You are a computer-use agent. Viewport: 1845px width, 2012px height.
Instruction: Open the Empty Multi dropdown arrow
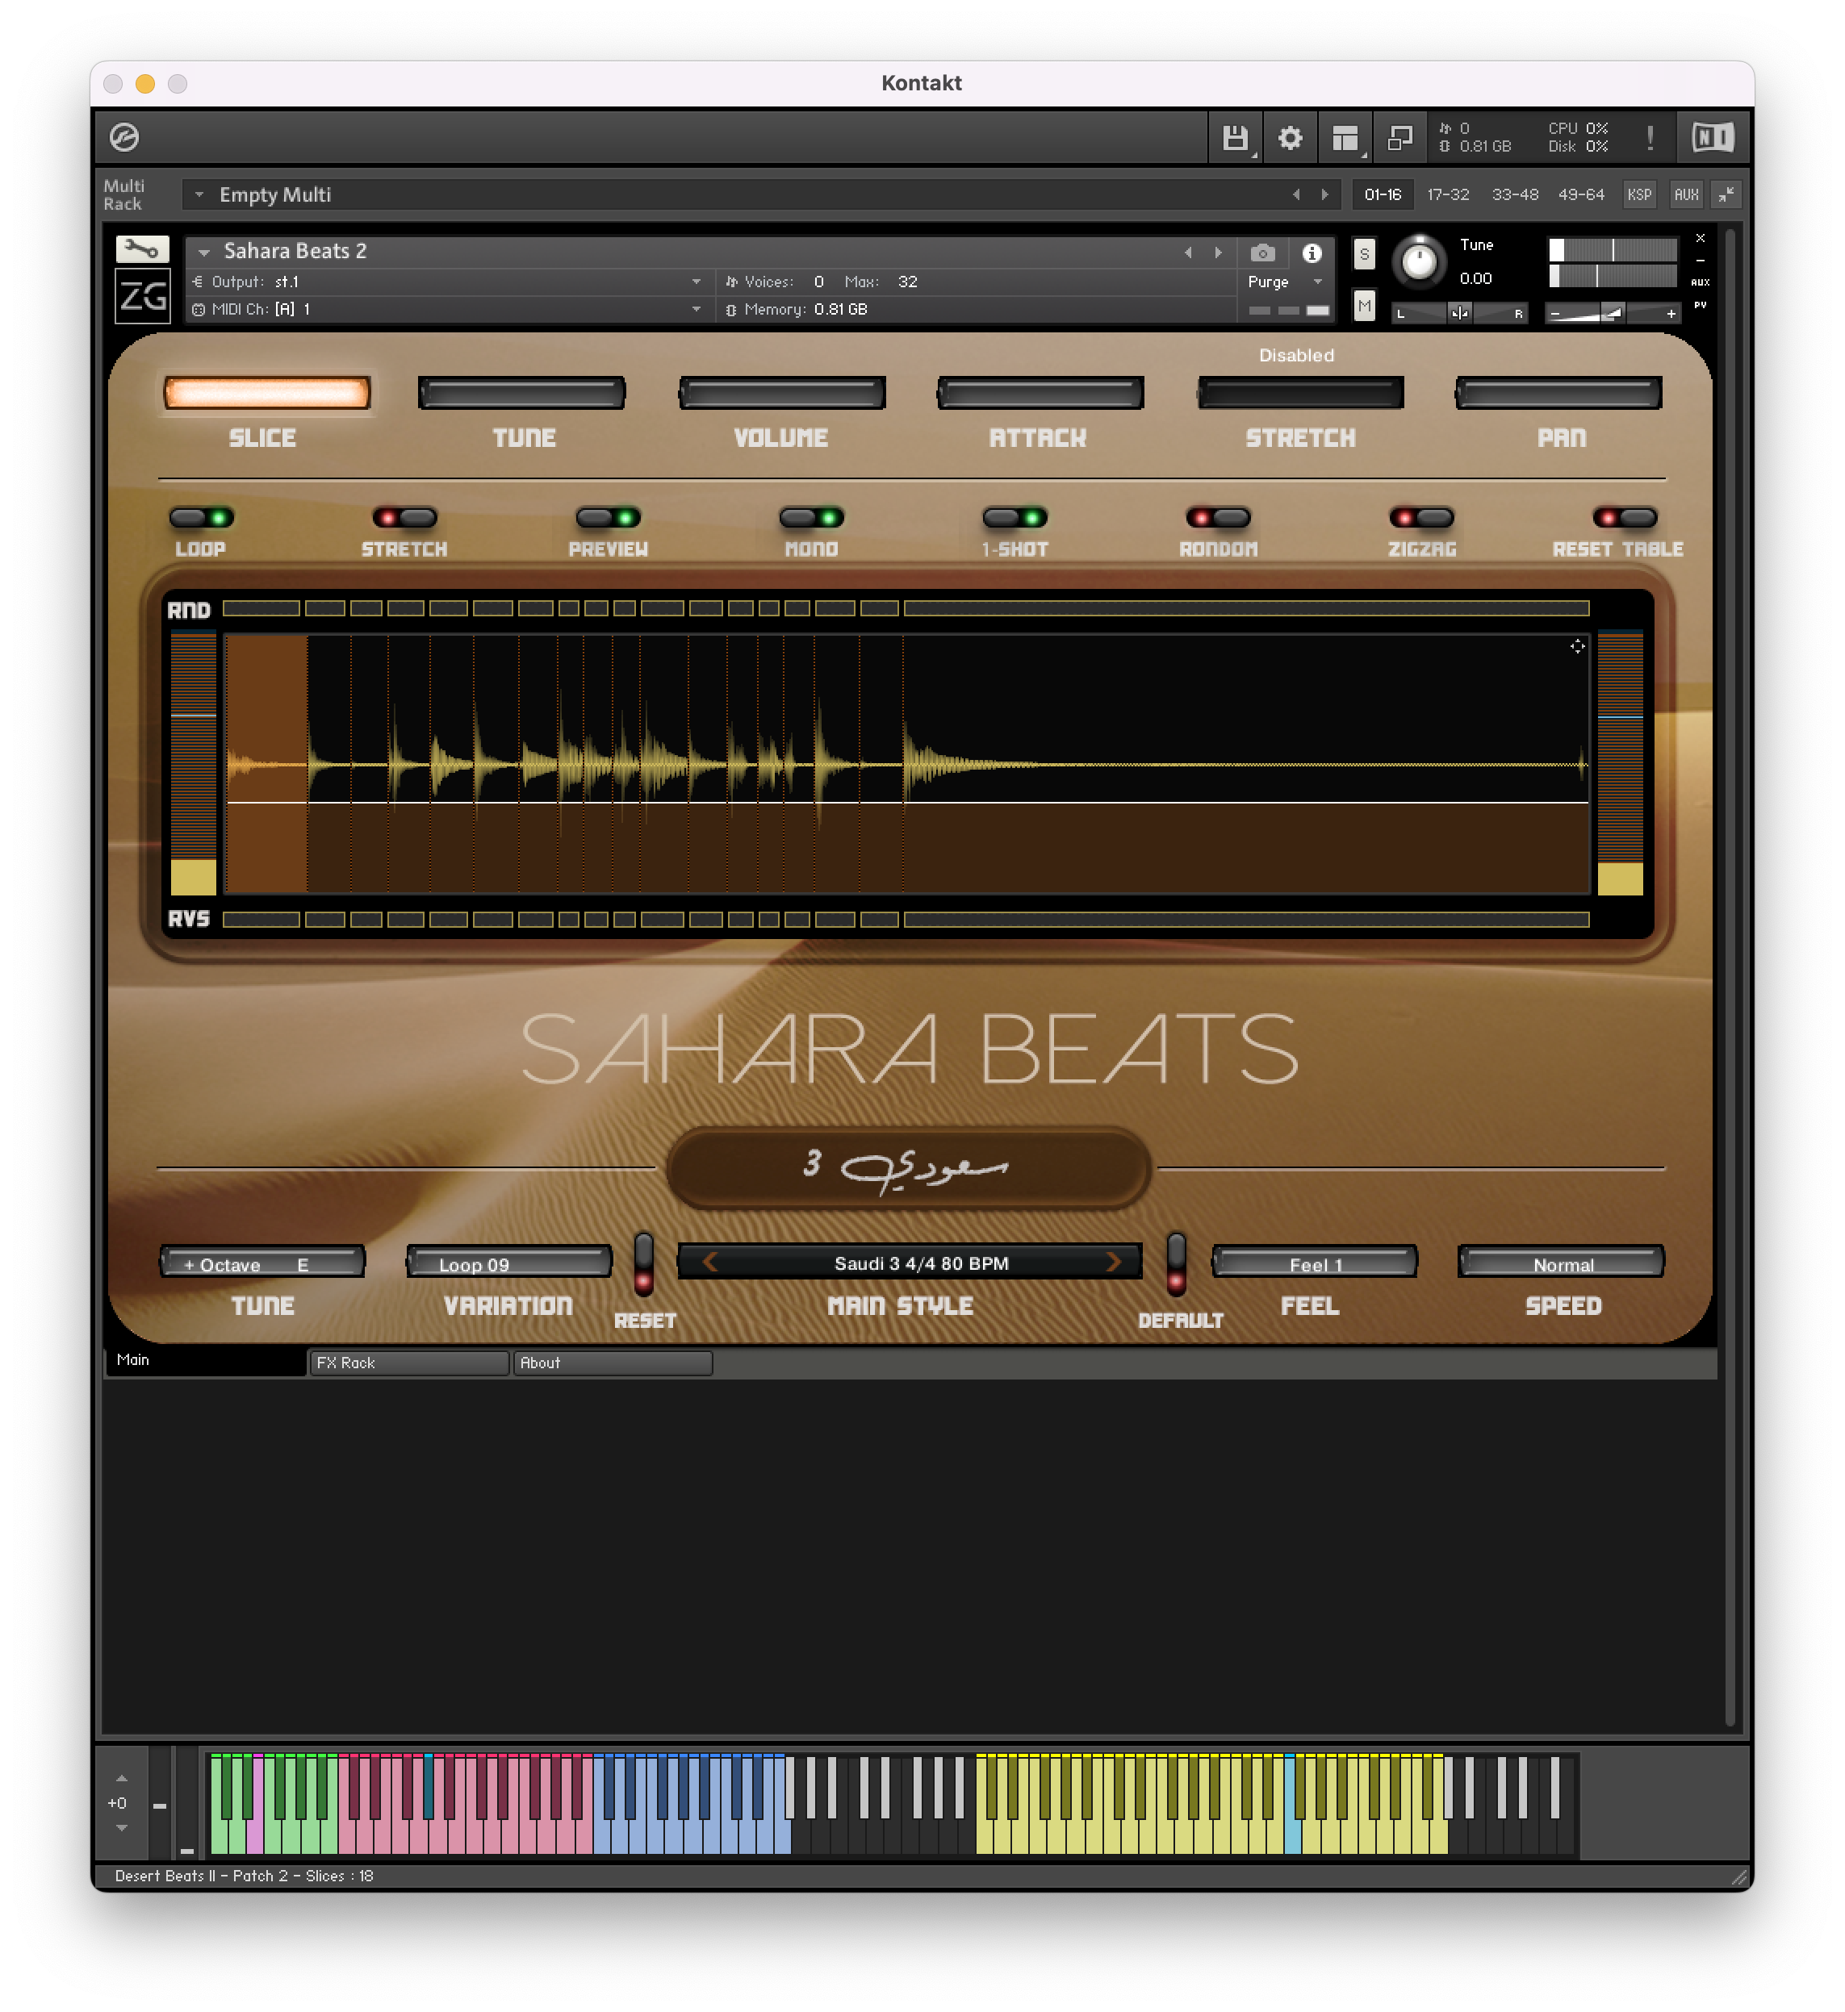tap(199, 194)
